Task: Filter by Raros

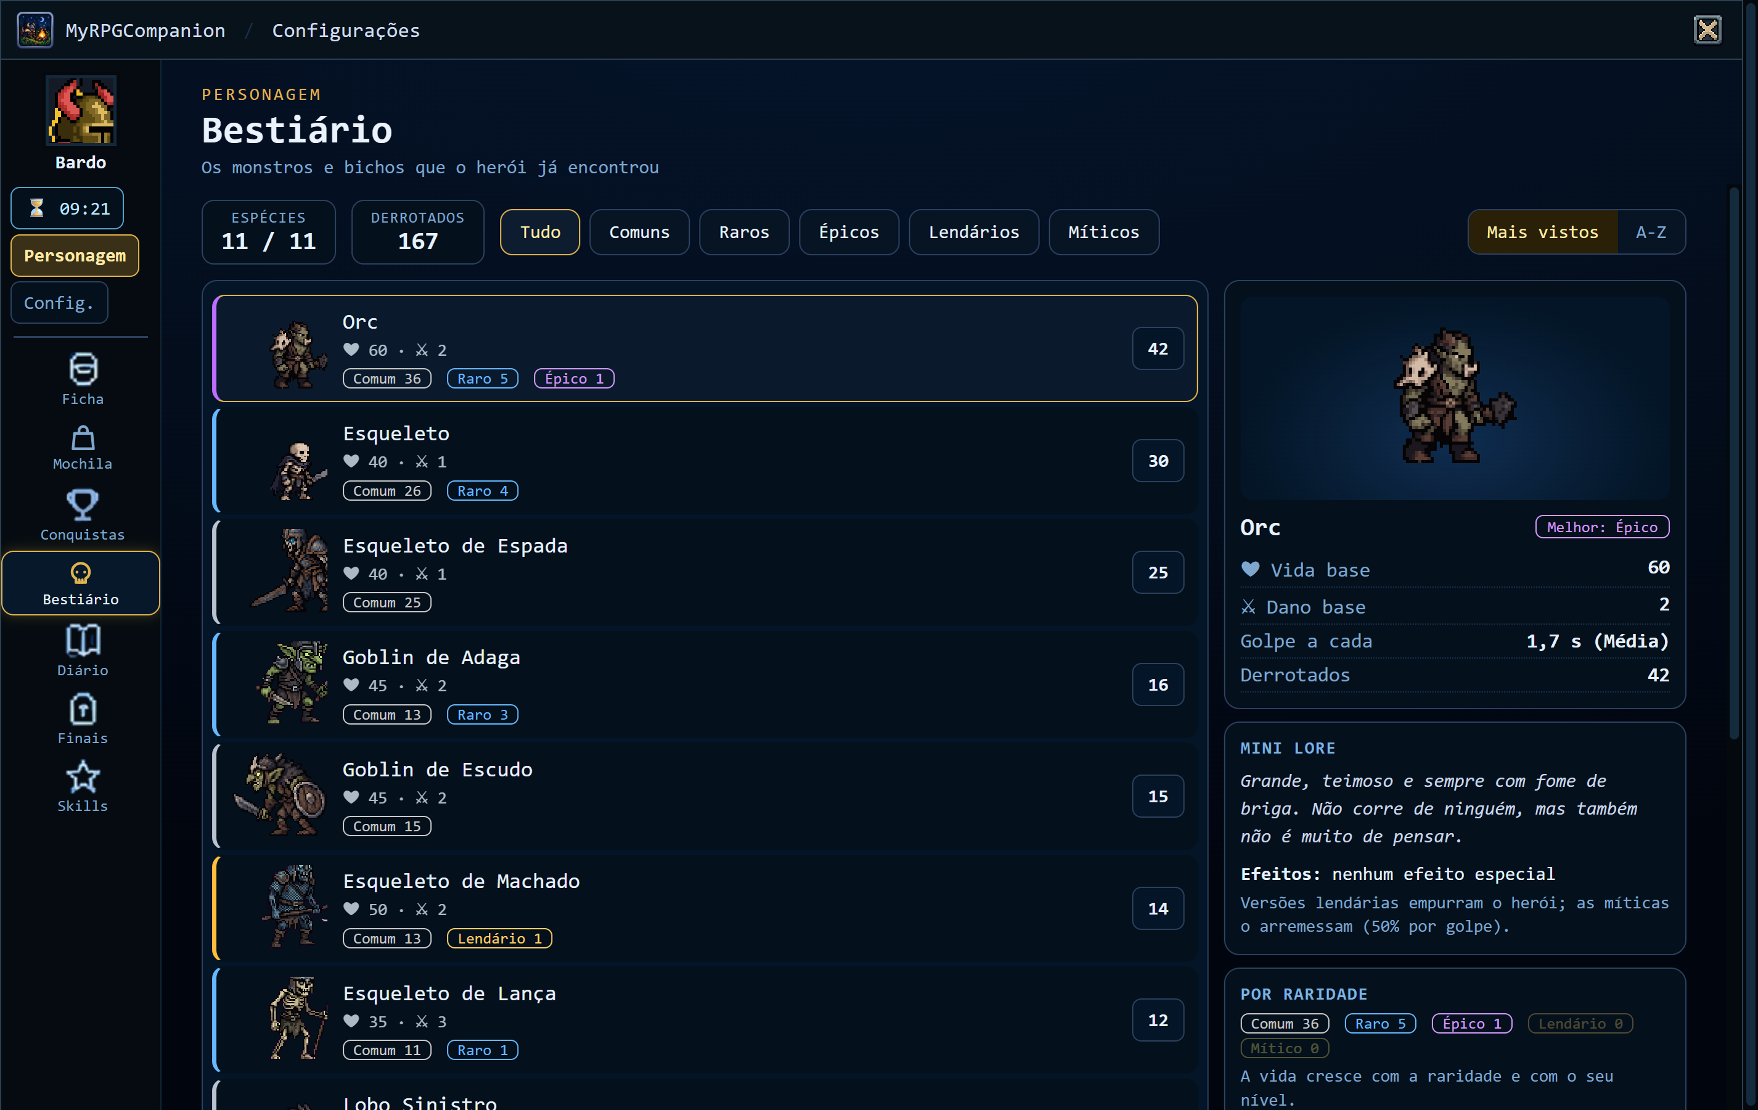Action: (744, 232)
